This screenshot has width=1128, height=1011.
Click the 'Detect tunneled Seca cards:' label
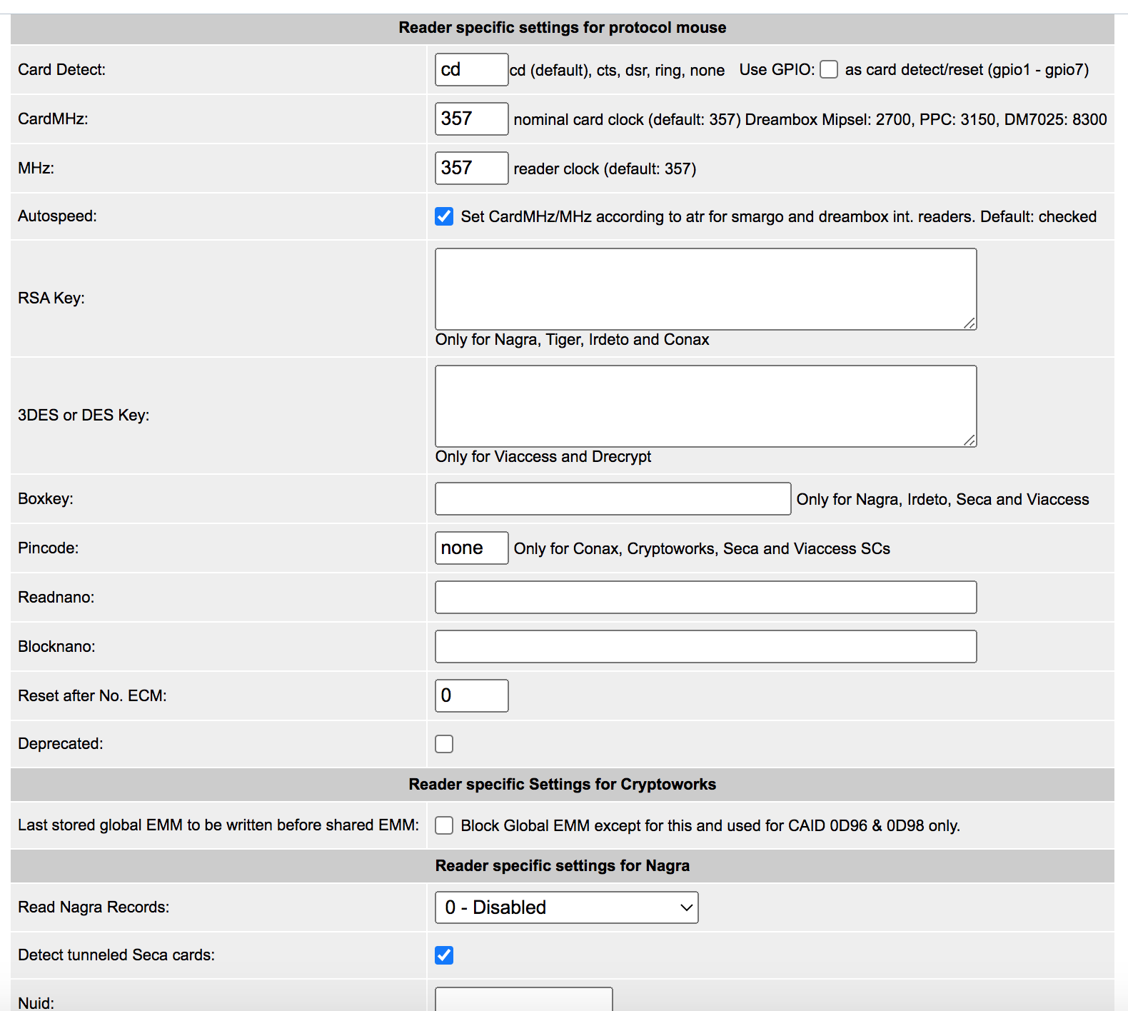click(x=116, y=955)
